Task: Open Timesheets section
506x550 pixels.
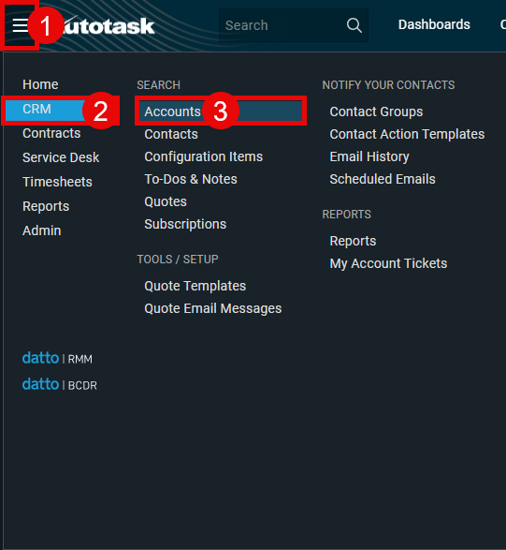Action: coord(57,182)
